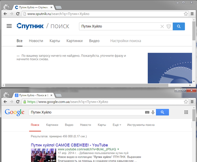Expand green arrow next to YouTube URL

118,149
